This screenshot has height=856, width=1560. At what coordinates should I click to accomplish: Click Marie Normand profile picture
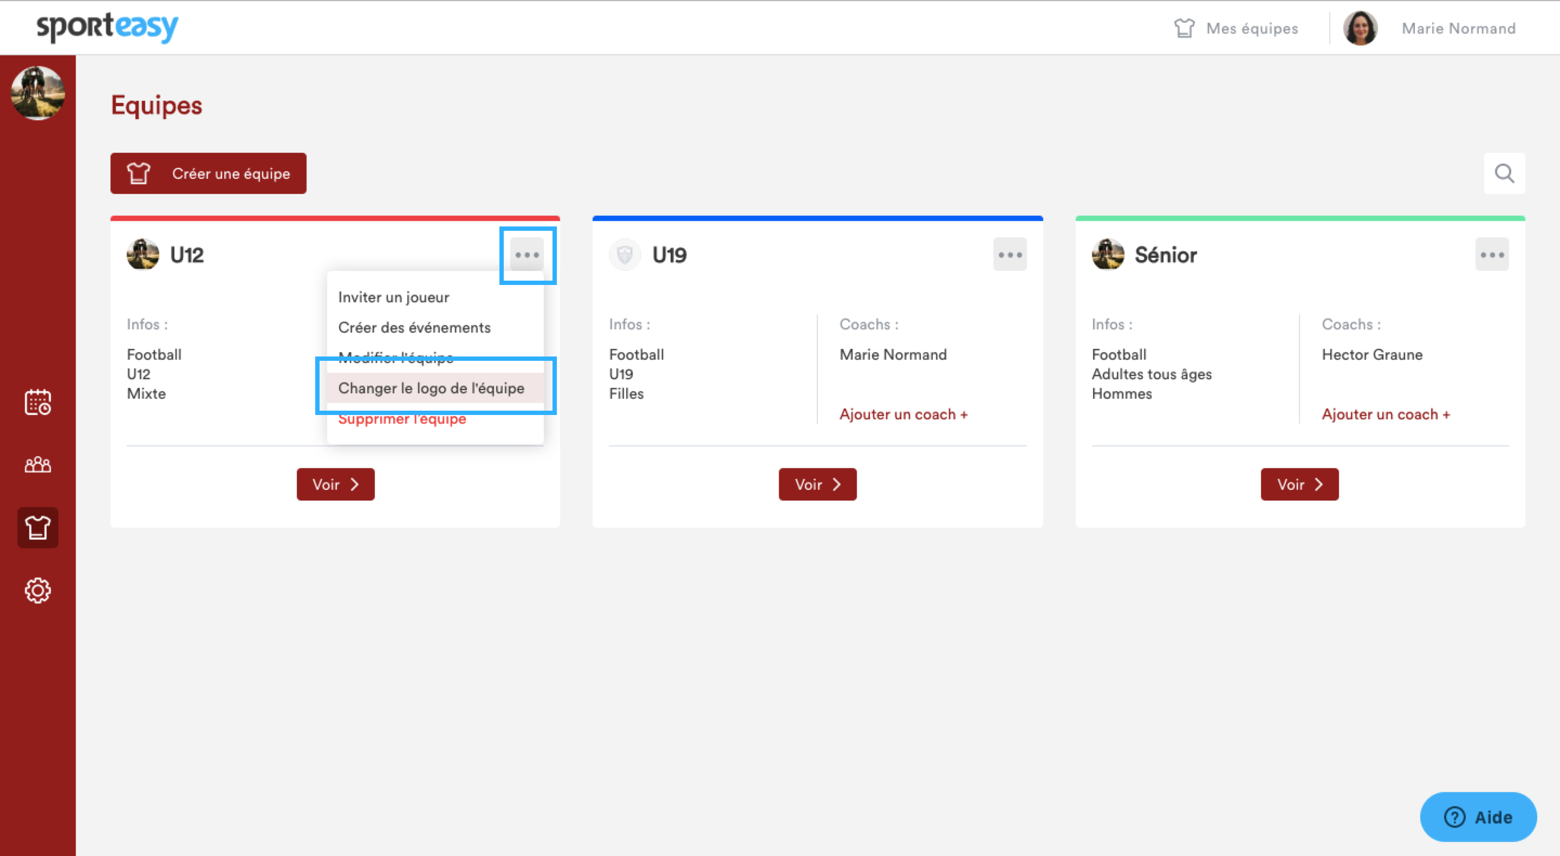tap(1360, 28)
